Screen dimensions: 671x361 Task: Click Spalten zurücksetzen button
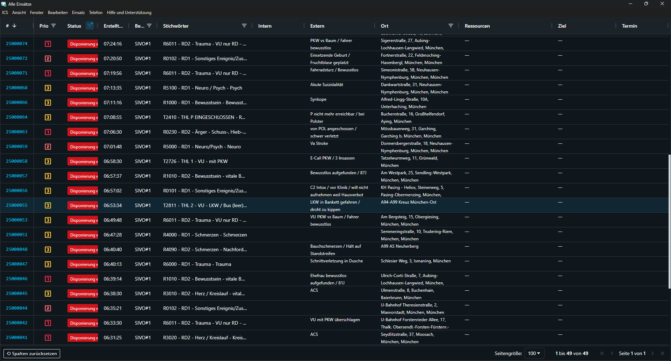click(32, 354)
